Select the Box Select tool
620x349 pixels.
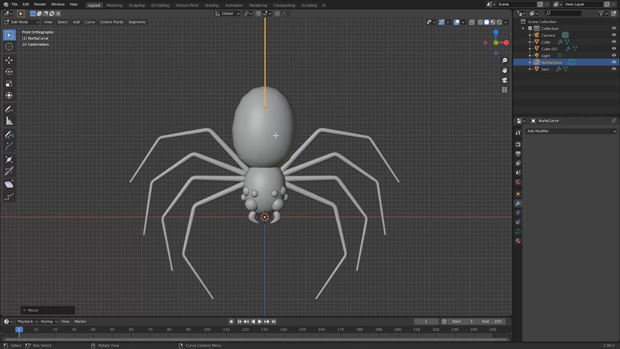coord(9,35)
